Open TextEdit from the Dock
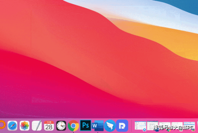Screen dimensions: 198x133 click(x=37, y=125)
